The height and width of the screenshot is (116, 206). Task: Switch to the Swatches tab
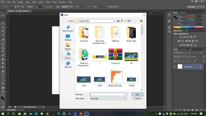tap(183, 13)
